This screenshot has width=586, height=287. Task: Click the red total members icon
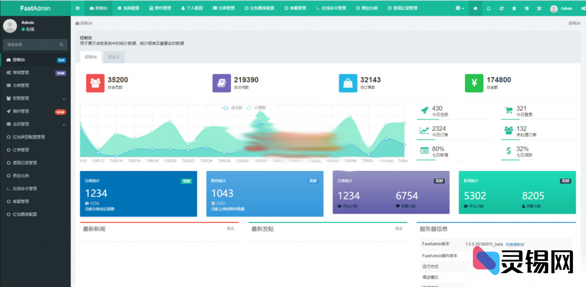[x=95, y=83]
